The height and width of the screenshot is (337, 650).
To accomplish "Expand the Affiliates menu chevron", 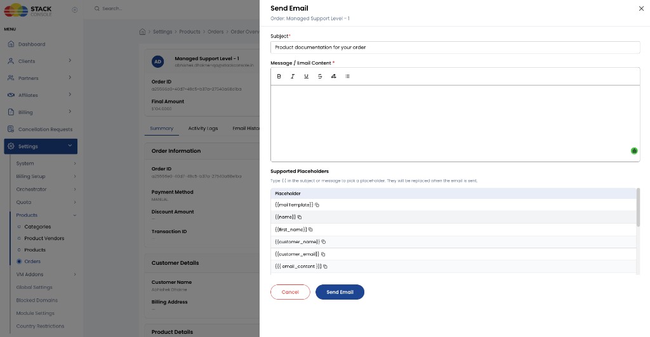I will pos(70,94).
